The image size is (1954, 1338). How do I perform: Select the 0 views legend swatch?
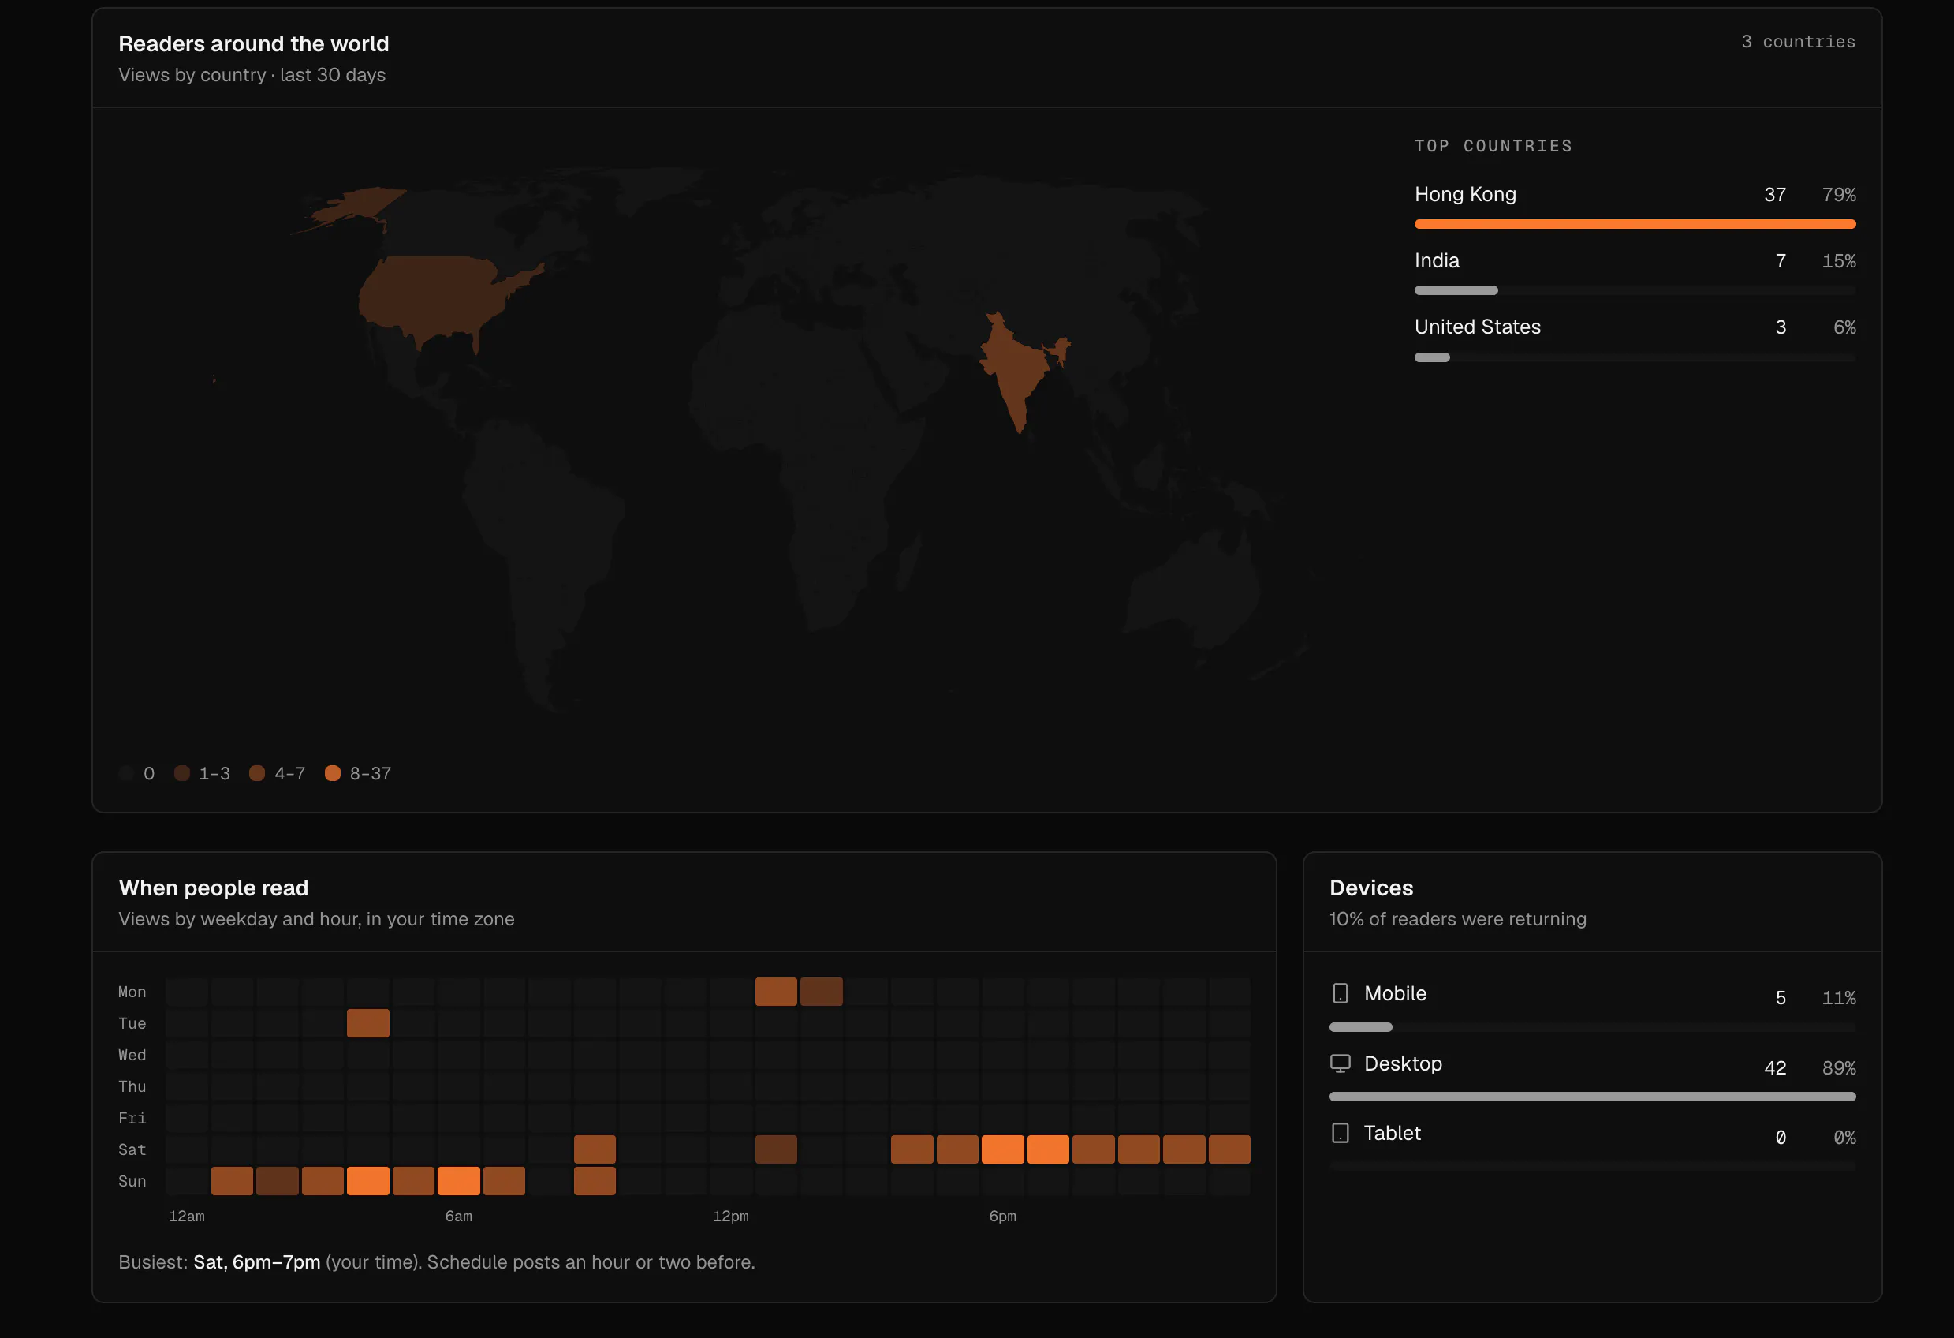coord(127,773)
